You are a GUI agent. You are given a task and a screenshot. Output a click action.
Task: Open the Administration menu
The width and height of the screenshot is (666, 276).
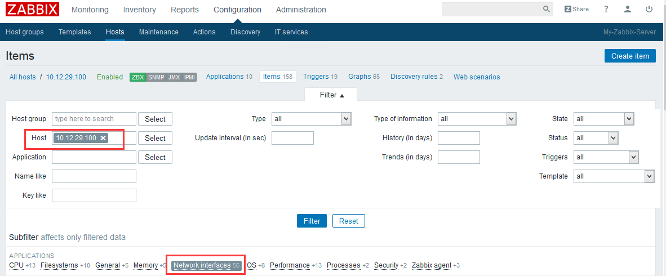coord(301,10)
